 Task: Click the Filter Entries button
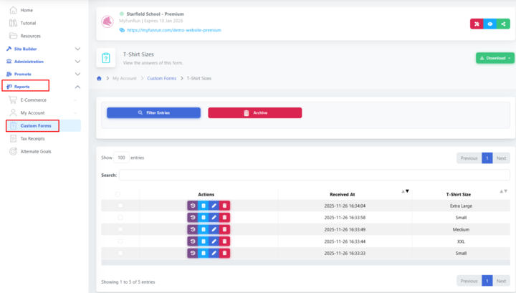tap(153, 112)
